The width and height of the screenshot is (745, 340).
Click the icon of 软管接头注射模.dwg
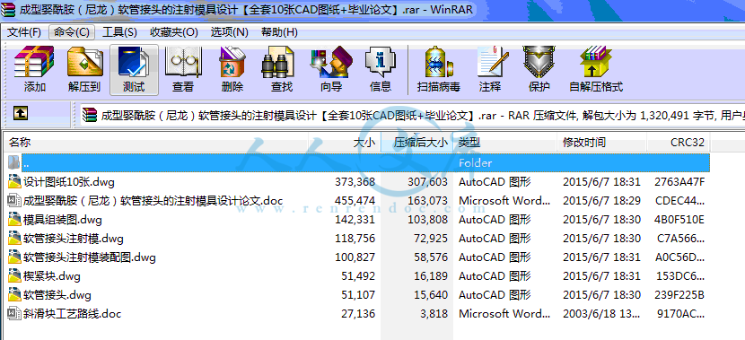[x=14, y=238]
